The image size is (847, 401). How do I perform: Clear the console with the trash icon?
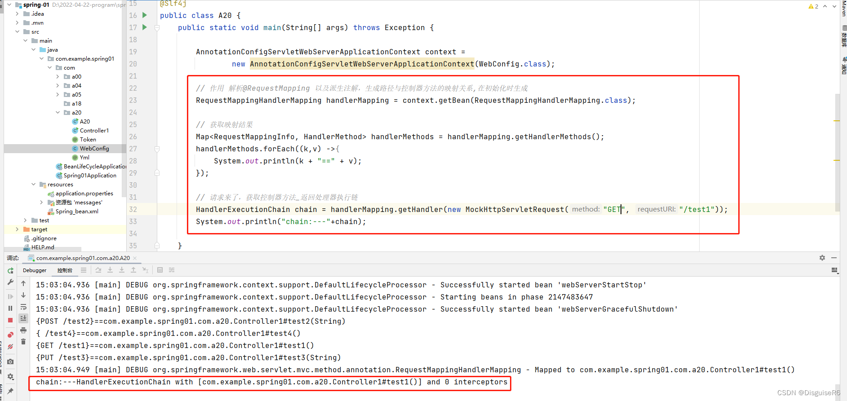point(23,342)
